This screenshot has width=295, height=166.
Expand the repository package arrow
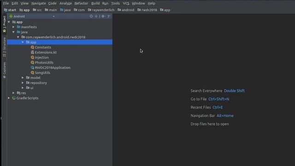pyautogui.click(x=23, y=83)
